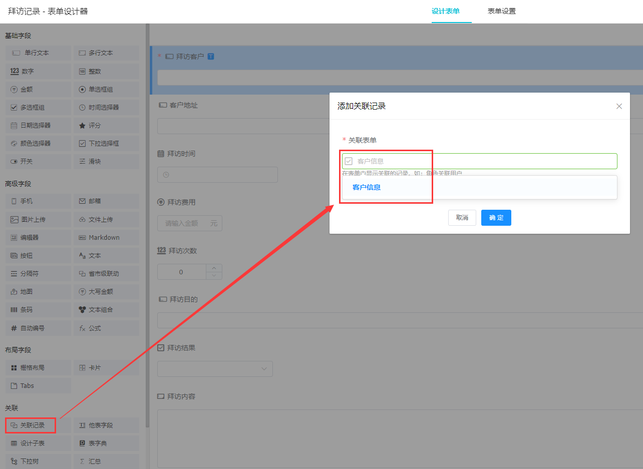Click the 拜访目的 input field

(400, 320)
